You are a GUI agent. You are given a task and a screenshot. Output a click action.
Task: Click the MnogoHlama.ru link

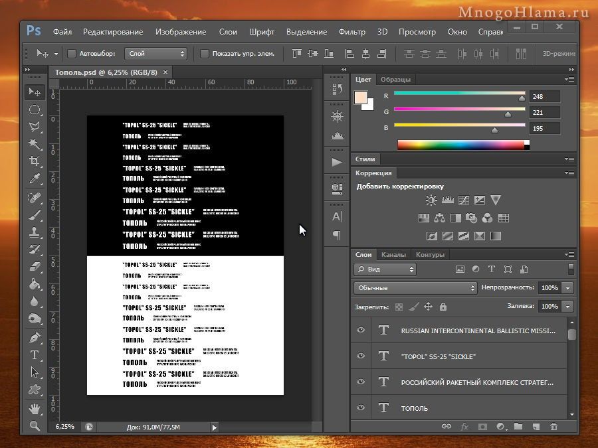(525, 10)
